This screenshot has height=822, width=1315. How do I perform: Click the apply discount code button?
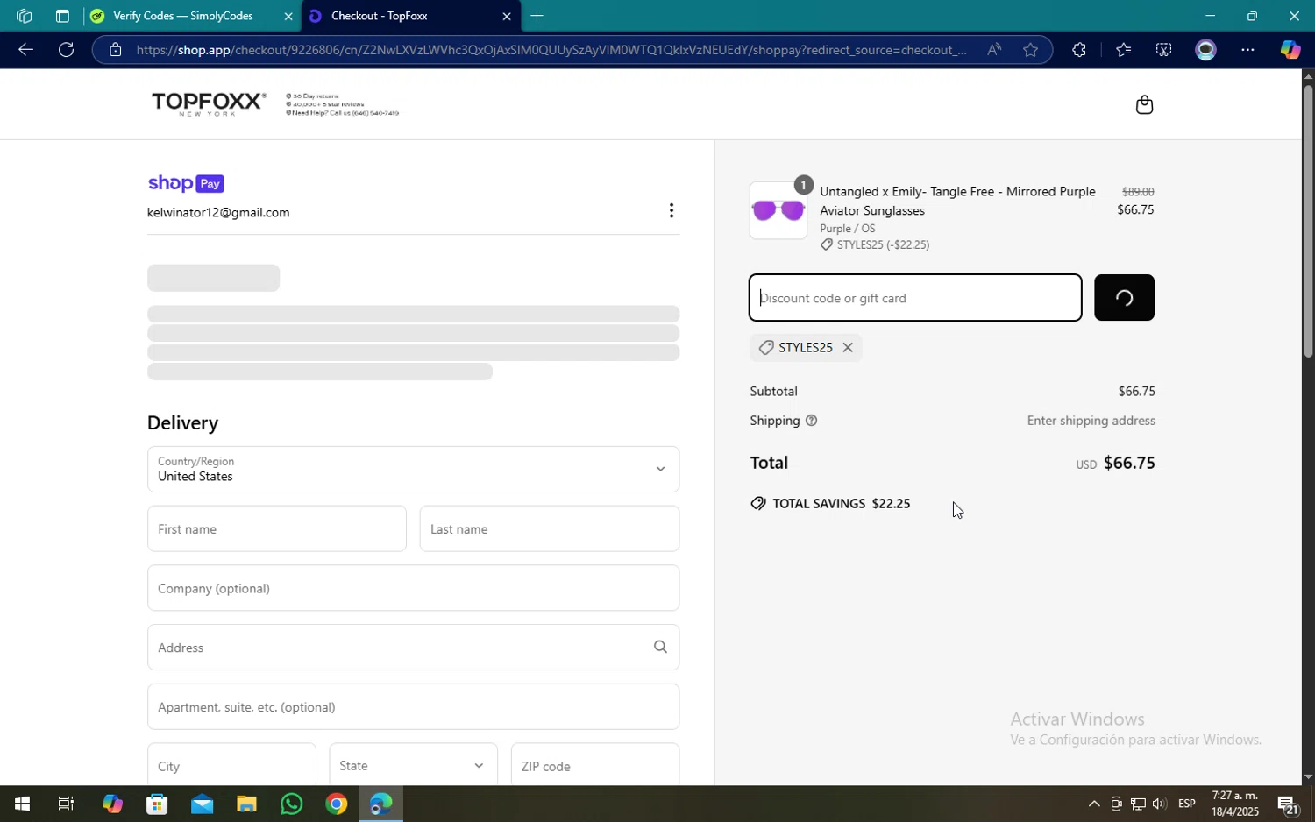coord(1123,298)
